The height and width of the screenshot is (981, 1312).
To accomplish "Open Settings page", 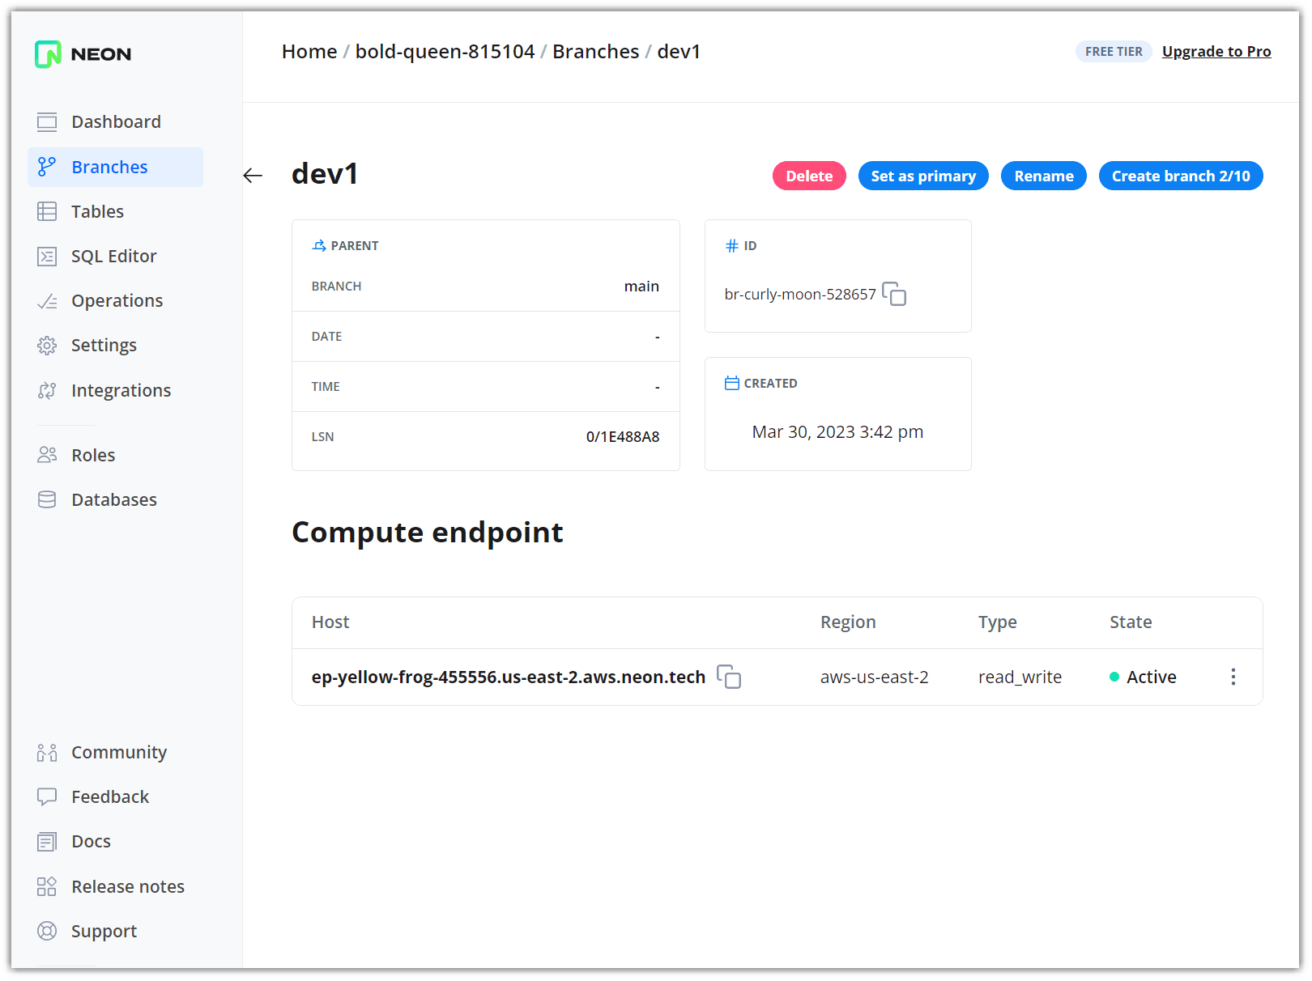I will [115, 346].
